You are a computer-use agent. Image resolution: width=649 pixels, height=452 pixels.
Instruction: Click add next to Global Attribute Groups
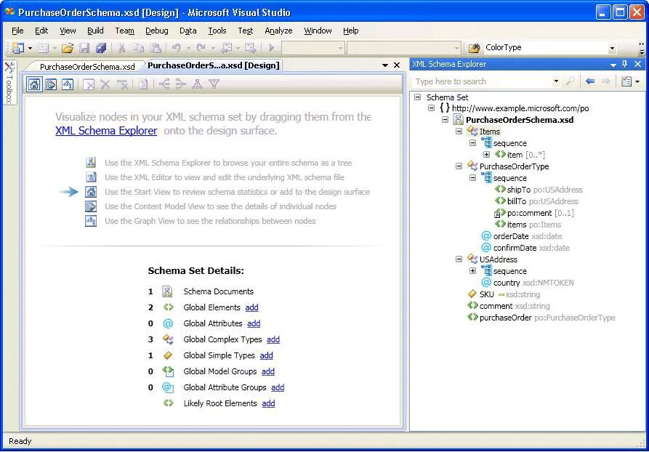click(x=278, y=387)
